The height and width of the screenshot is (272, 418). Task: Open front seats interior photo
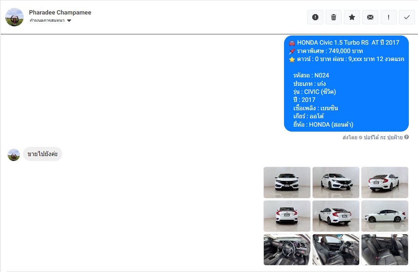click(x=336, y=249)
